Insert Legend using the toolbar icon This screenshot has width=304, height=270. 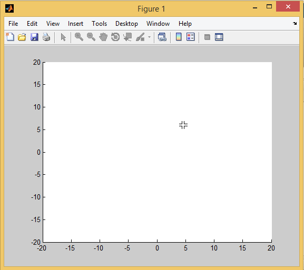(x=190, y=37)
